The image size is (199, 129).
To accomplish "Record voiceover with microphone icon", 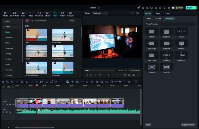I will click(92, 82).
